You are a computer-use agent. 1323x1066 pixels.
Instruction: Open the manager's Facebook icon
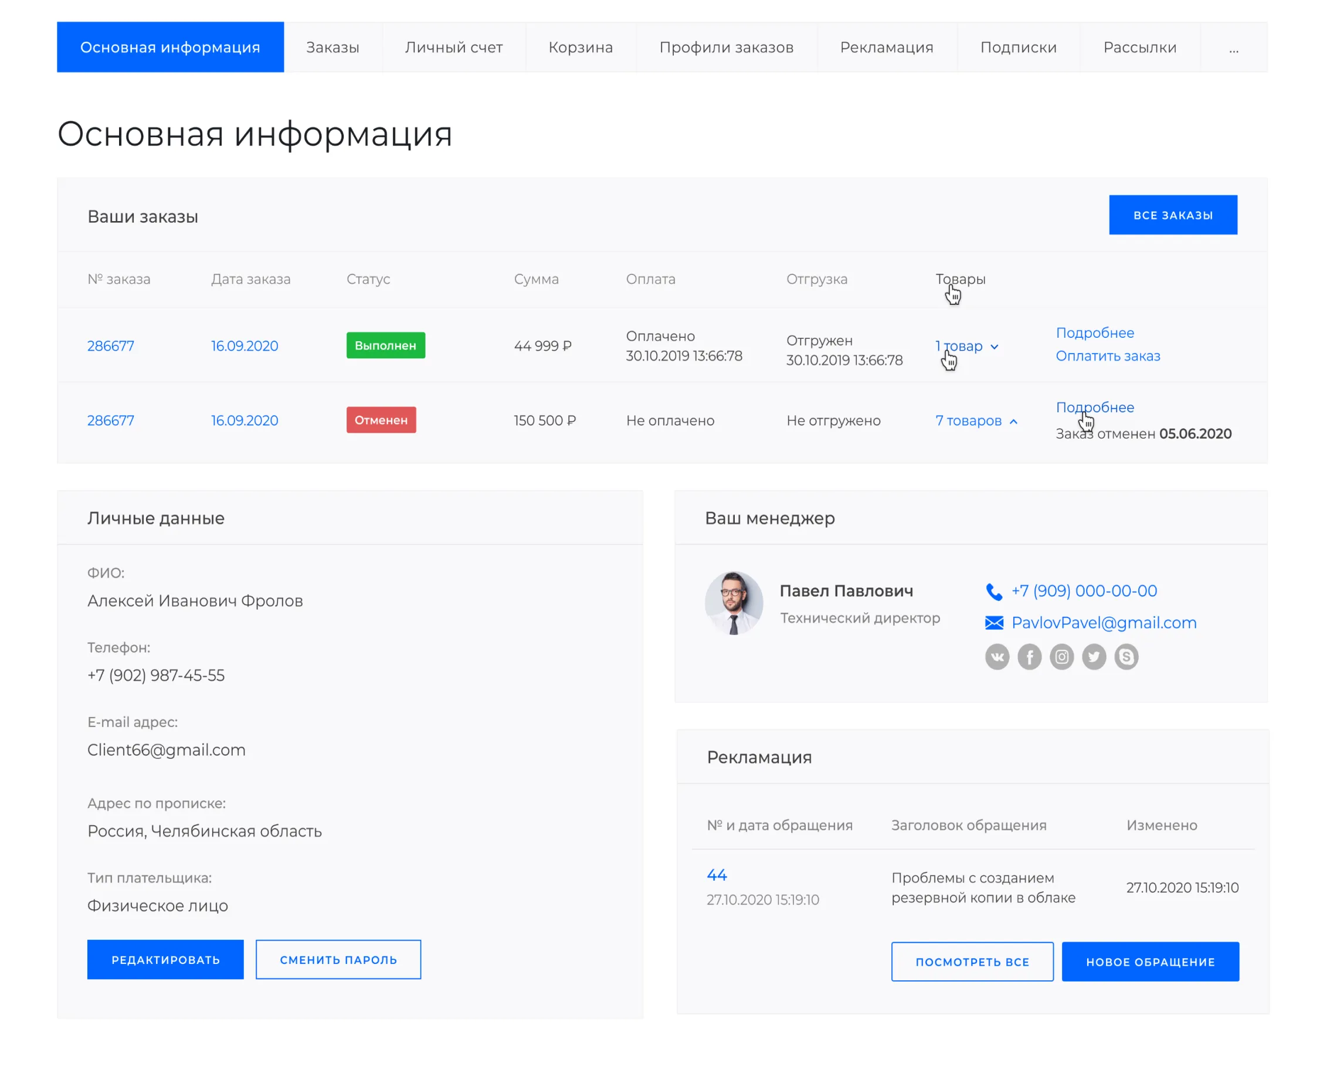point(1029,656)
